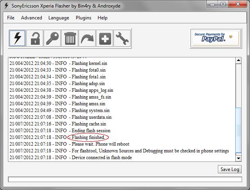This screenshot has width=250, height=190.
Task: Click the Save Log button
Action: point(230,169)
